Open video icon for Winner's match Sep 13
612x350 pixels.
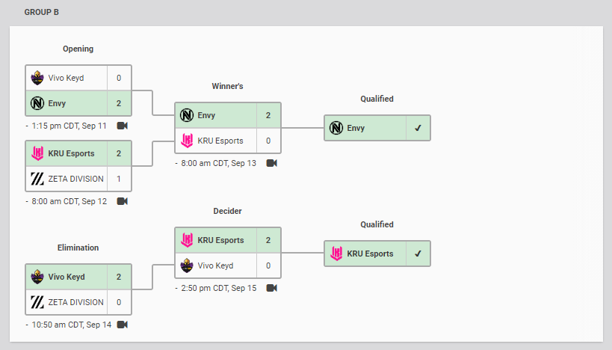point(272,163)
